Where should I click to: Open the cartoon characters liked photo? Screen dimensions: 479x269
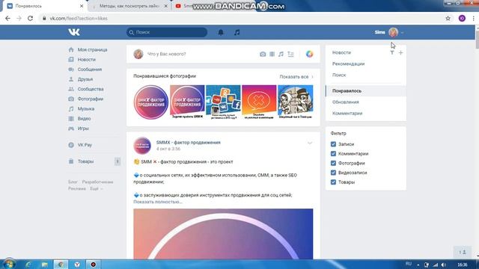(296, 102)
